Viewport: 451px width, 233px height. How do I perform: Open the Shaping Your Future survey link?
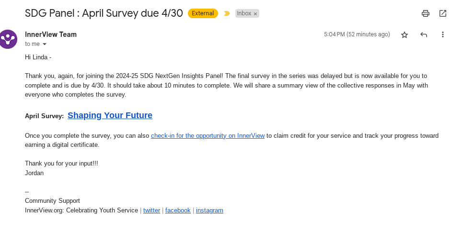click(110, 115)
